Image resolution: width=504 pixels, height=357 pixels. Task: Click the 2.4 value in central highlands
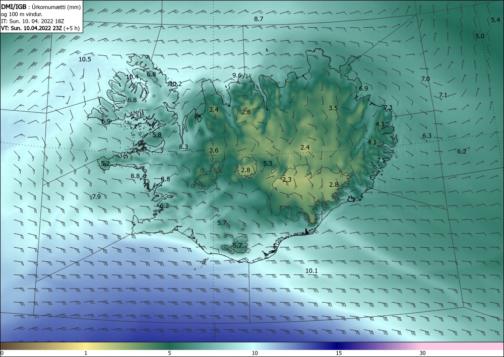[305, 148]
